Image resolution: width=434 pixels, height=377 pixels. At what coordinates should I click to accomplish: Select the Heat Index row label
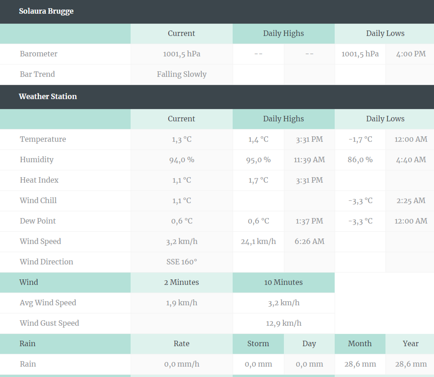[39, 180]
